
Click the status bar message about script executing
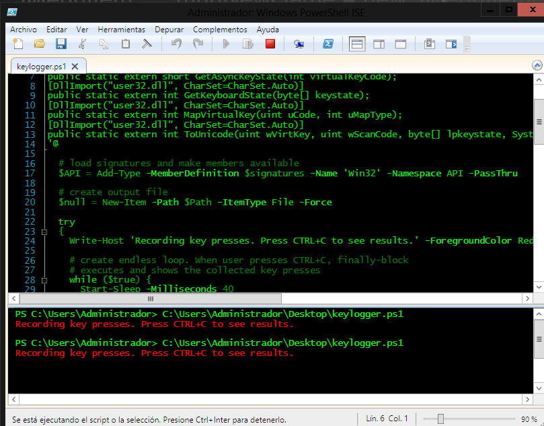click(149, 420)
